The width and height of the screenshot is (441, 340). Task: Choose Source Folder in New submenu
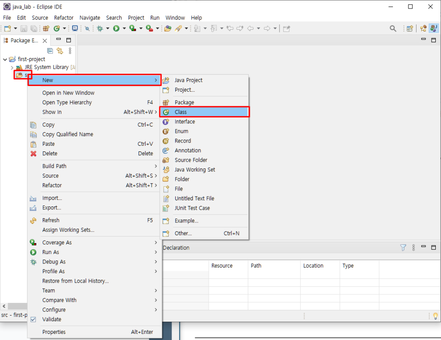[x=204, y=160]
